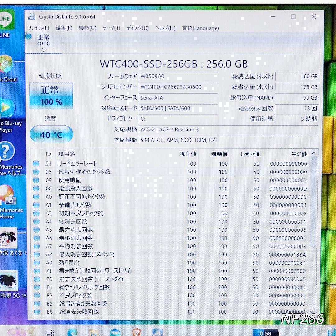Click the 40°C temperature button
Viewport: 336px width, 336px height.
pos(51,134)
